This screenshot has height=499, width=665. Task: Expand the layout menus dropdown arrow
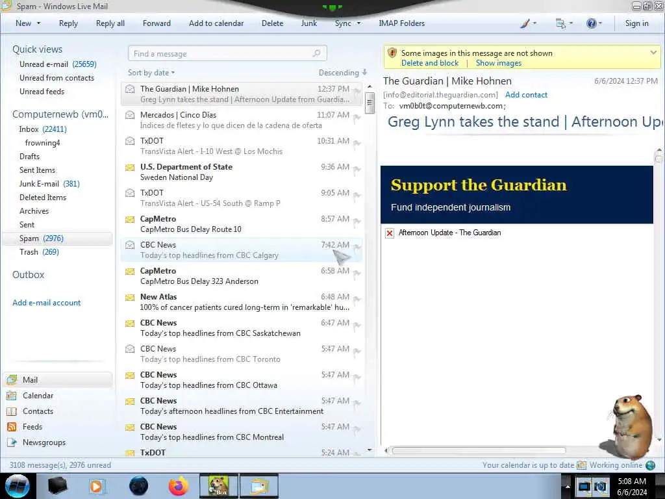571,23
